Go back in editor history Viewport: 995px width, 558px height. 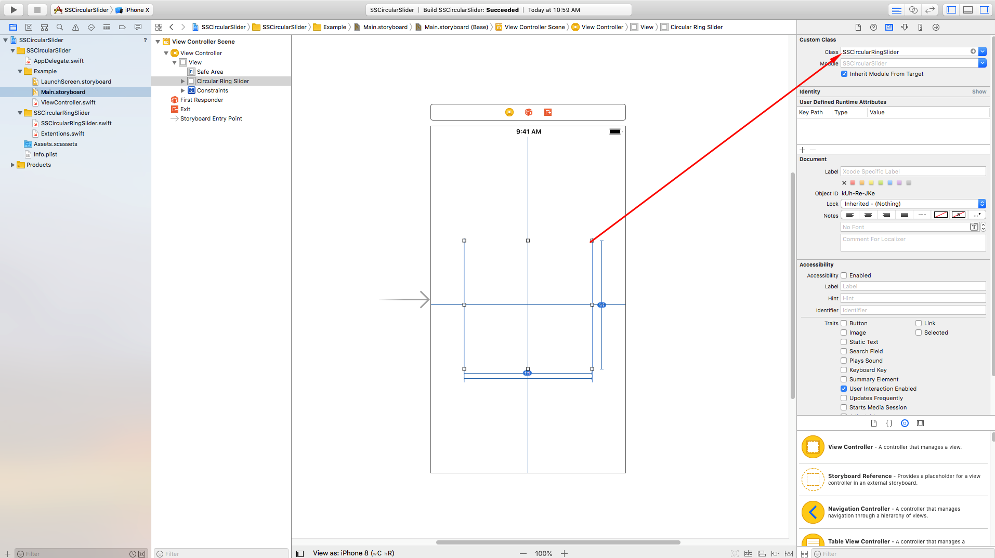point(172,27)
